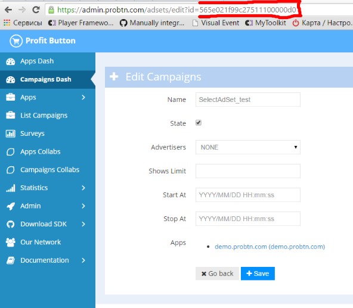Image resolution: width=353 pixels, height=308 pixels.
Task: Expand the Apps submenu chevron
Action: (x=83, y=97)
